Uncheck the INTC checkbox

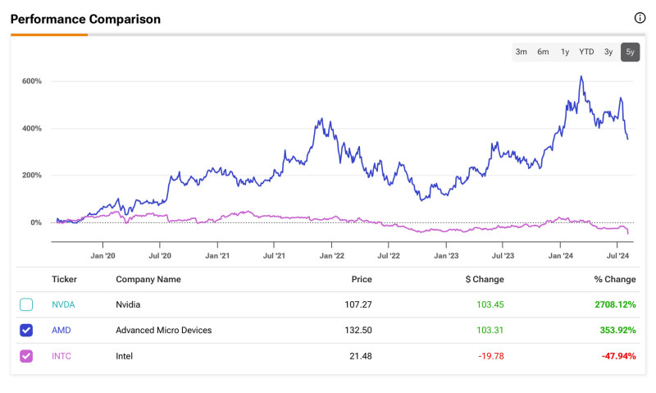pos(26,356)
